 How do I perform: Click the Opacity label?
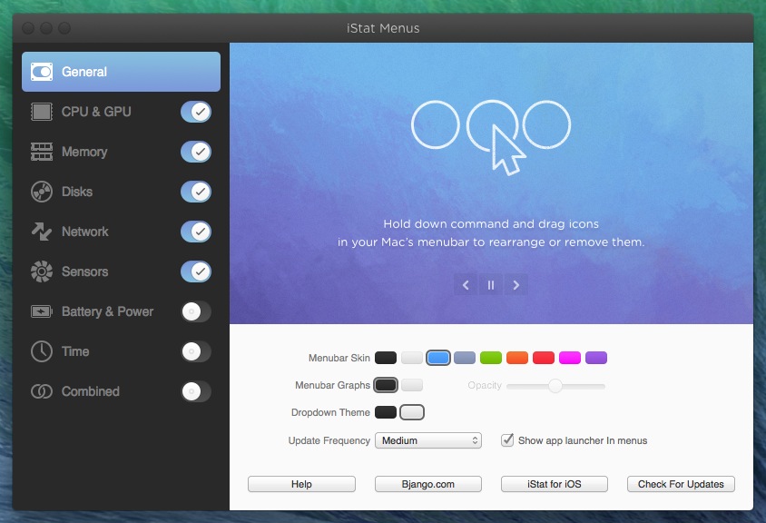click(x=485, y=386)
